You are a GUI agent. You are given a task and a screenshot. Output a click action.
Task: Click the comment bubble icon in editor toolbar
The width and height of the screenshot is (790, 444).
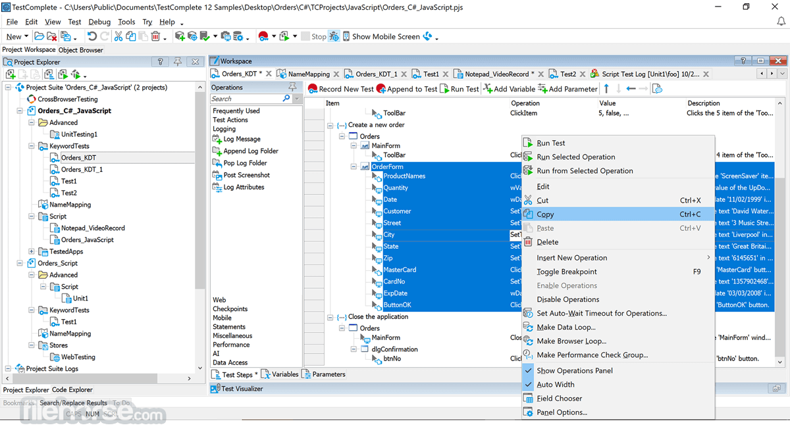(657, 89)
